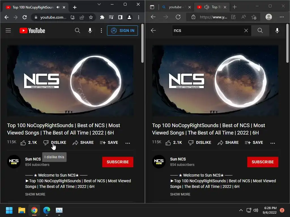Install app icon in Chrome address bar

point(73,17)
